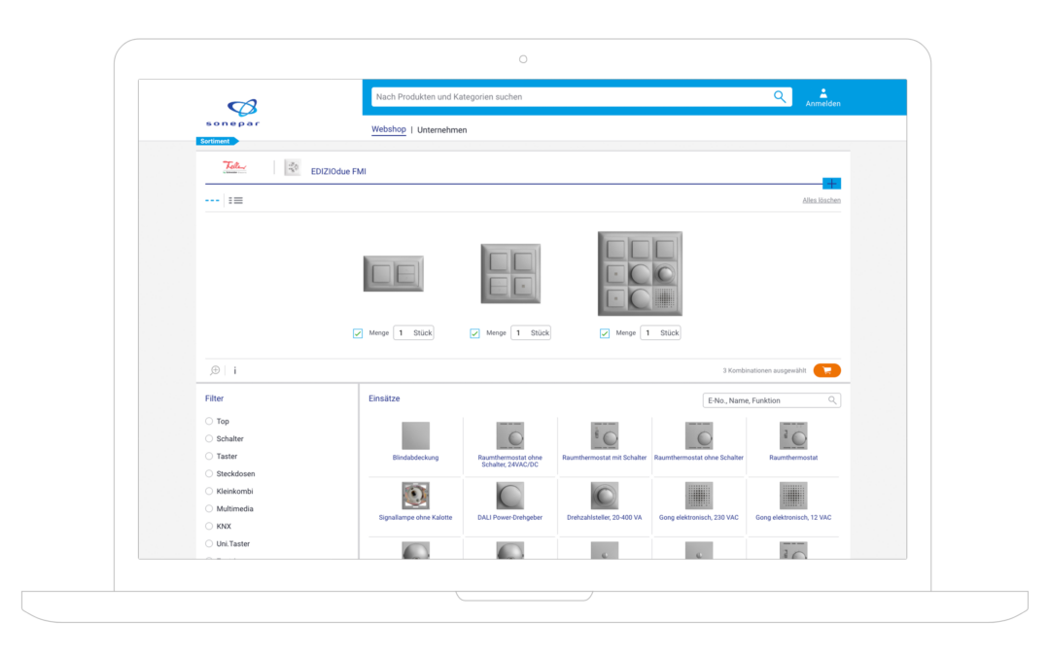This screenshot has width=1050, height=655.
Task: Select the Schalter filter radio button
Action: tap(209, 439)
